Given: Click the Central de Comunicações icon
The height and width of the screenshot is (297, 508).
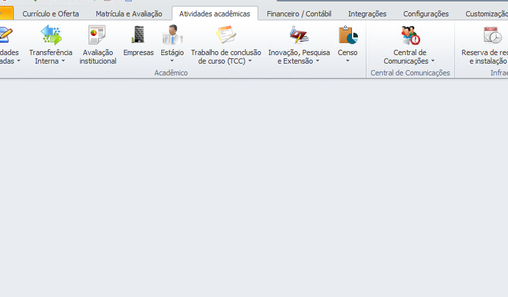Looking at the screenshot, I should click(410, 35).
